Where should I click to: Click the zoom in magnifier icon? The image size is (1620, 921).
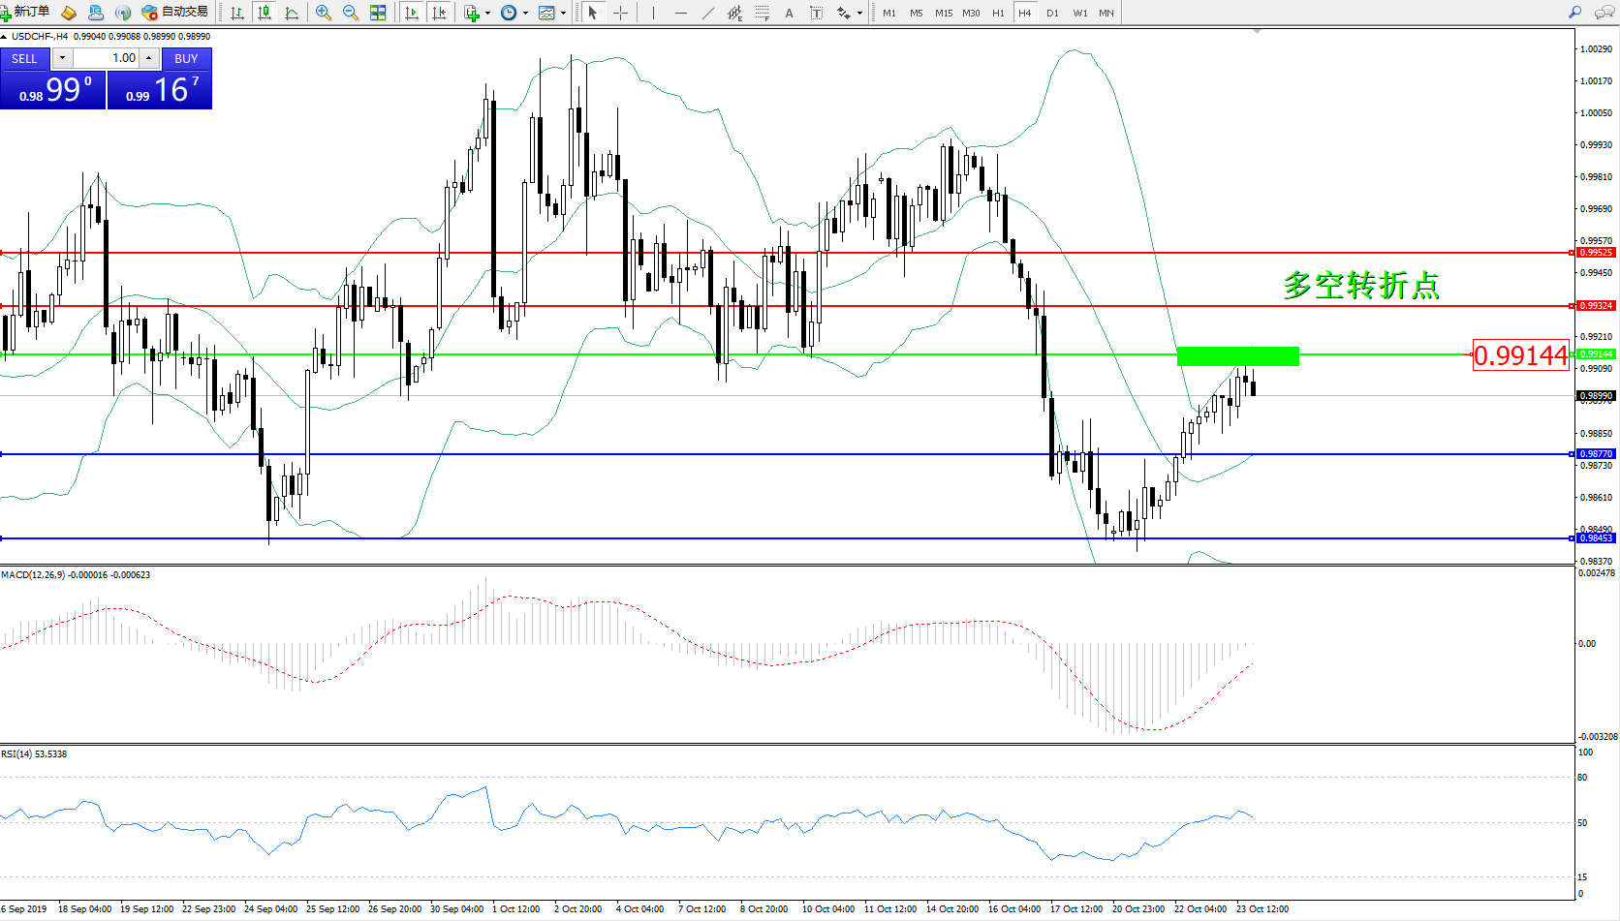[x=324, y=13]
